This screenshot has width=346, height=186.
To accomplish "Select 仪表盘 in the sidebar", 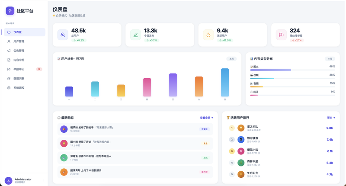I will (x=25, y=32).
